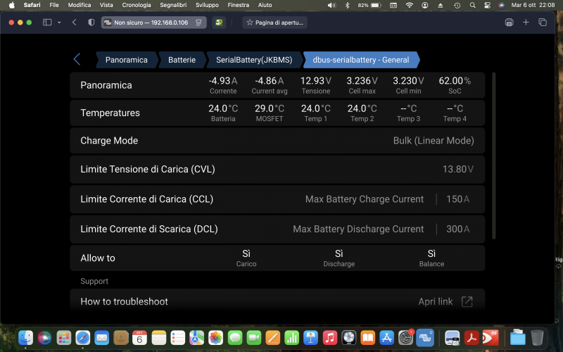This screenshot has height=352, width=563.
Task: Open Messages from the Dock
Action: (235, 338)
